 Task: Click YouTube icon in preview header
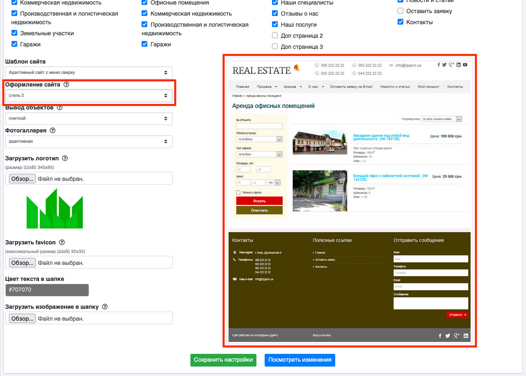point(465,65)
